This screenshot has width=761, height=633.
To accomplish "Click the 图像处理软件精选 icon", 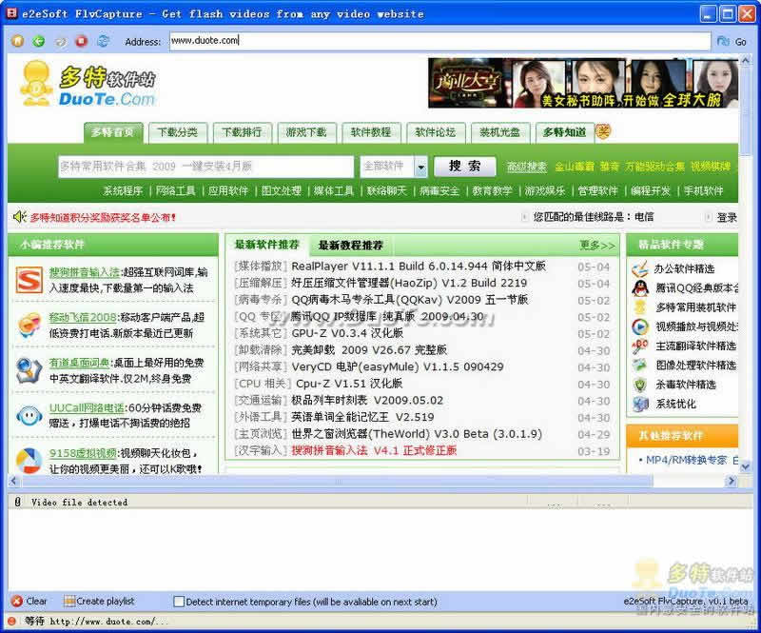I will 640,366.
